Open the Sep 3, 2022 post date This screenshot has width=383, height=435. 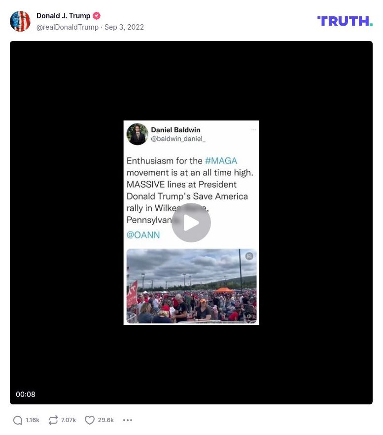coord(124,27)
